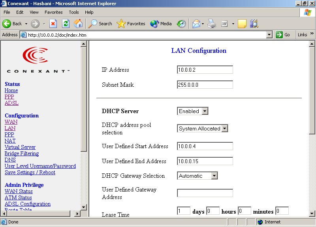Stop page loading with the red X icon
The width and height of the screenshot is (316, 227).
click(x=53, y=24)
